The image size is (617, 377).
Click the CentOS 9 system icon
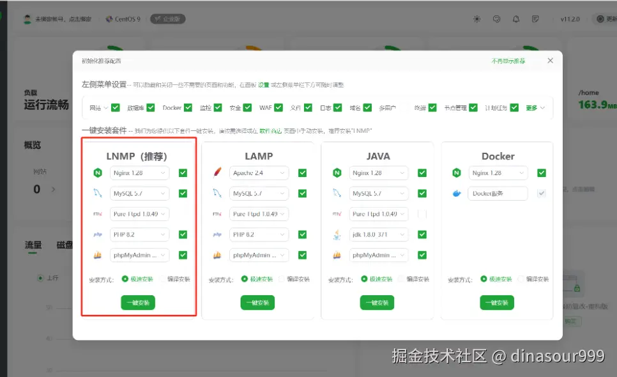coord(109,19)
